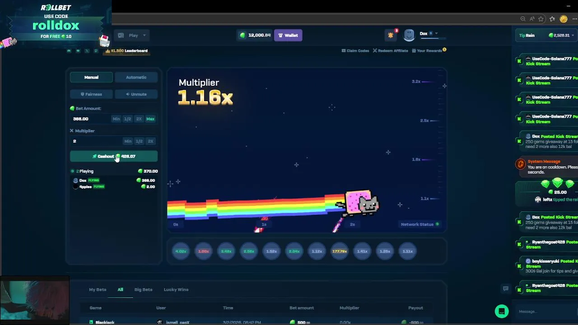This screenshot has width=578, height=325.
Task: Select the 177.79x history bubble
Action: point(340,251)
